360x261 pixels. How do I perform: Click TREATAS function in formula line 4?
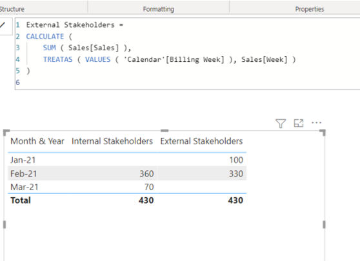(x=57, y=59)
